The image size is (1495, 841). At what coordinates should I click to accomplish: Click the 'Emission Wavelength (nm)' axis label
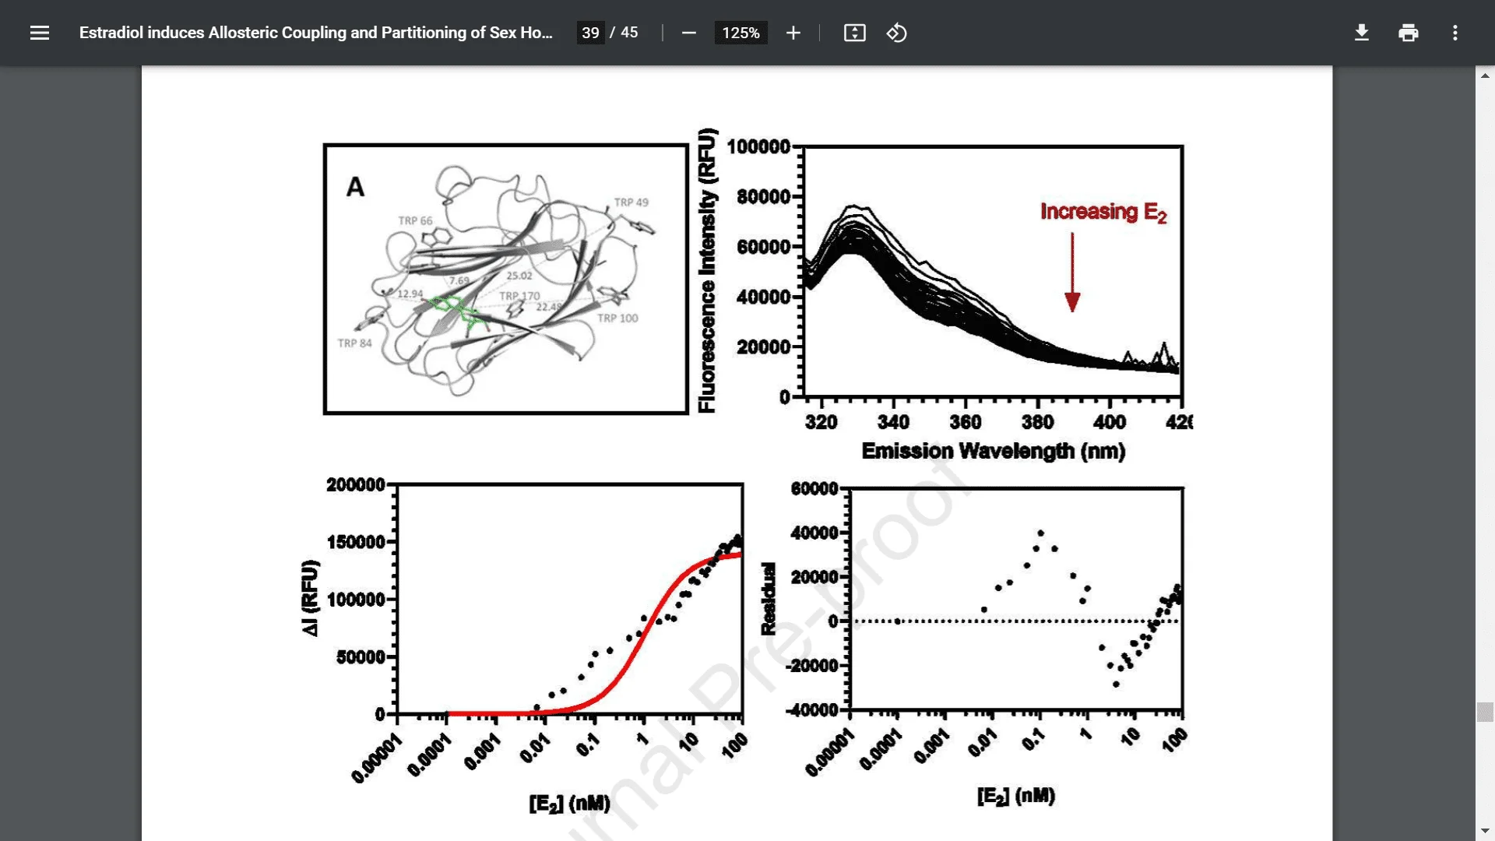(993, 451)
